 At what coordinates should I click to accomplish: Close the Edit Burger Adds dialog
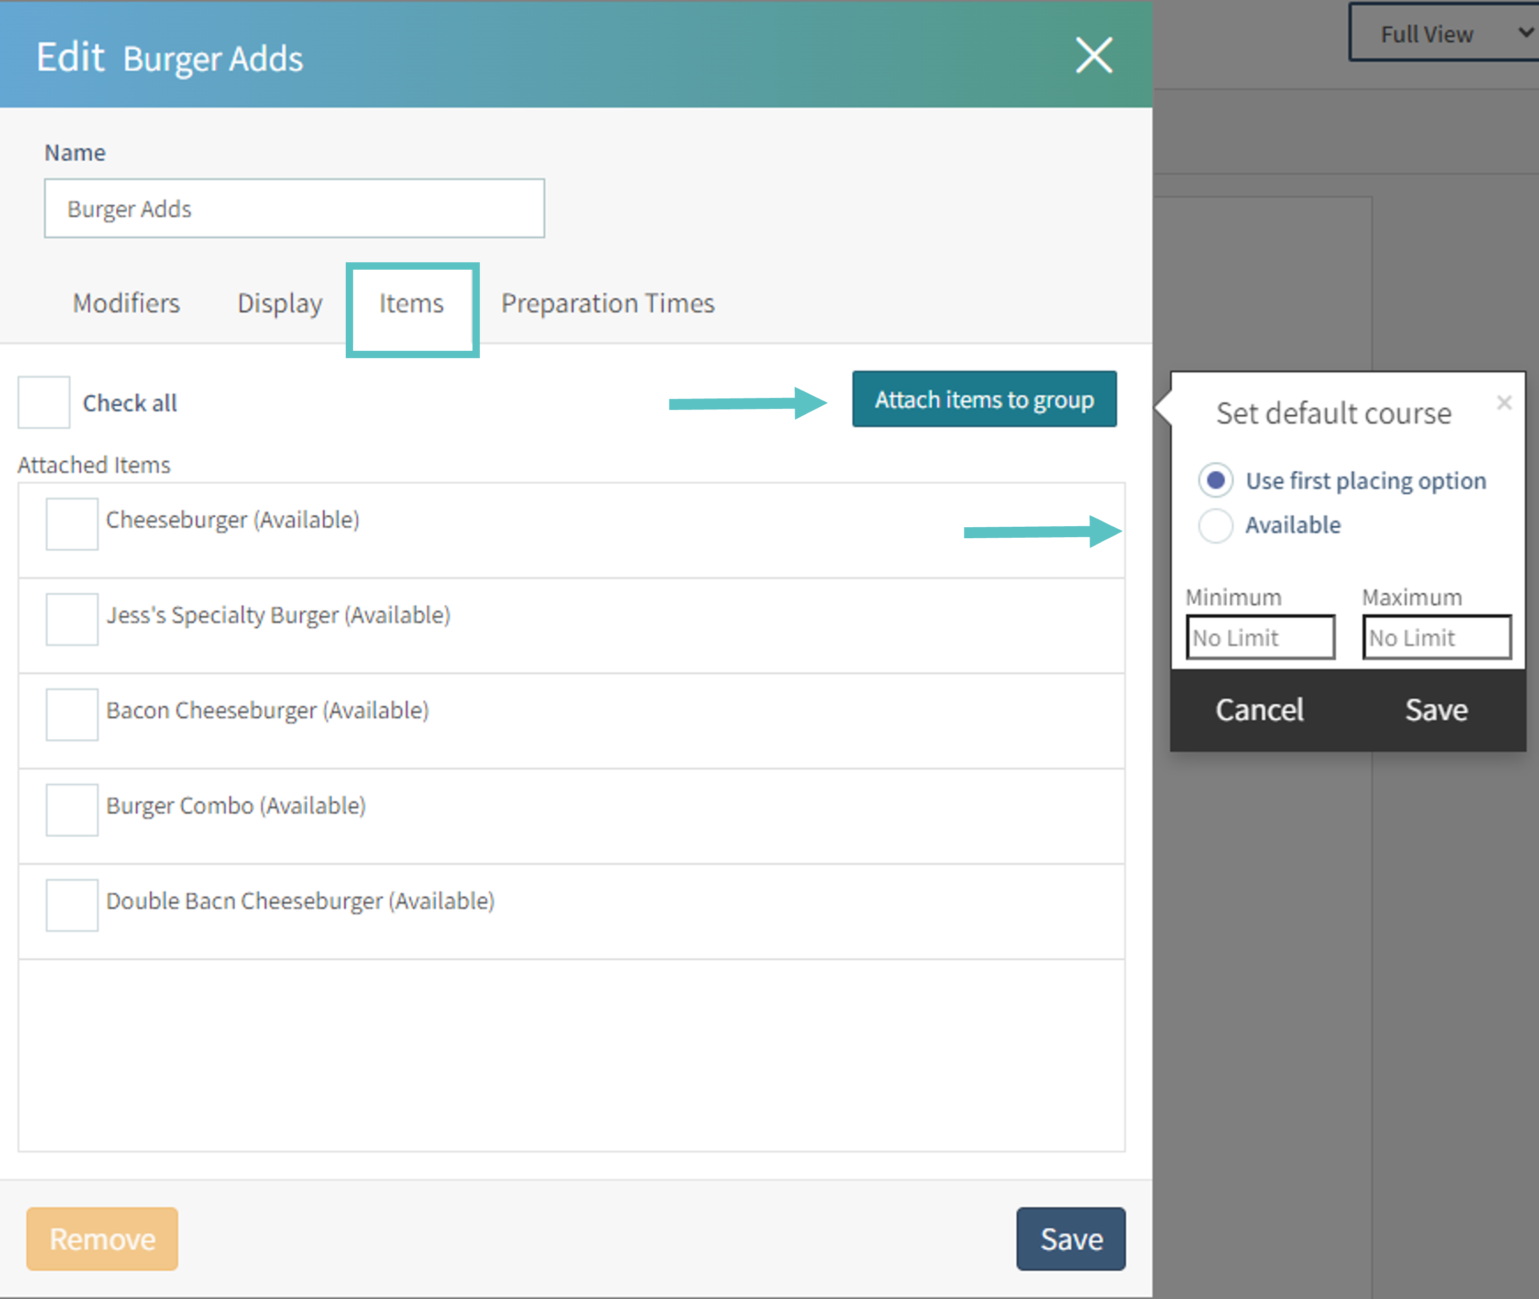pos(1093,55)
